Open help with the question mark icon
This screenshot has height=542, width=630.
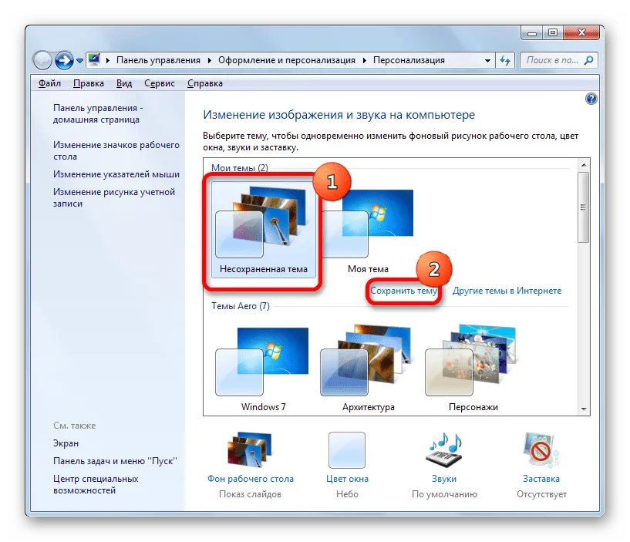591,99
